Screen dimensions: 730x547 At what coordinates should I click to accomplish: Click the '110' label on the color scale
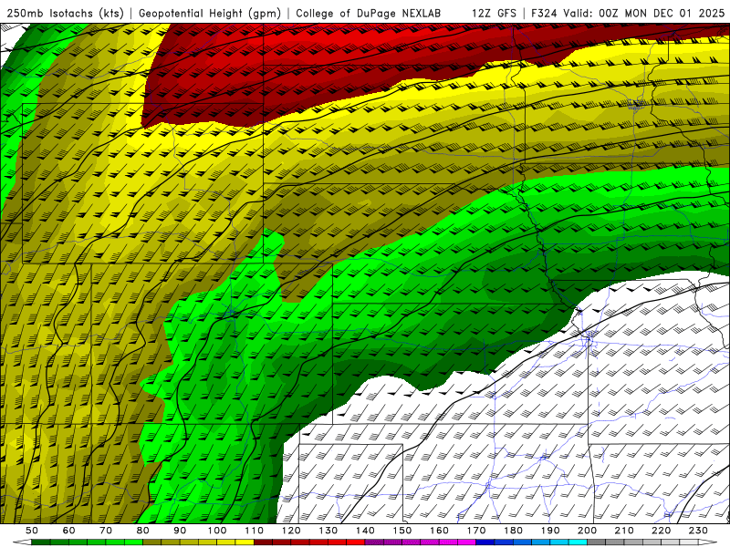[254, 531]
